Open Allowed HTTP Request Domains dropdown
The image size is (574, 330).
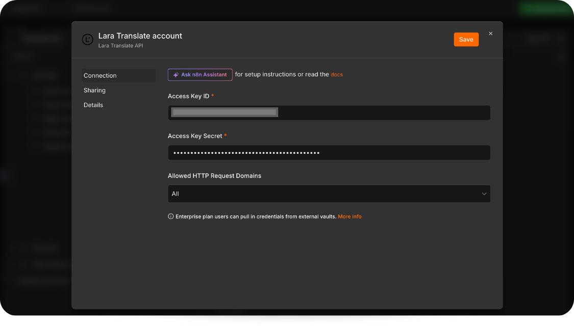coord(329,194)
